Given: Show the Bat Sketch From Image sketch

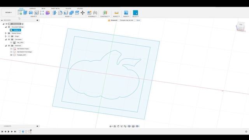Looking at the screenshot, I should [x=11, y=52].
